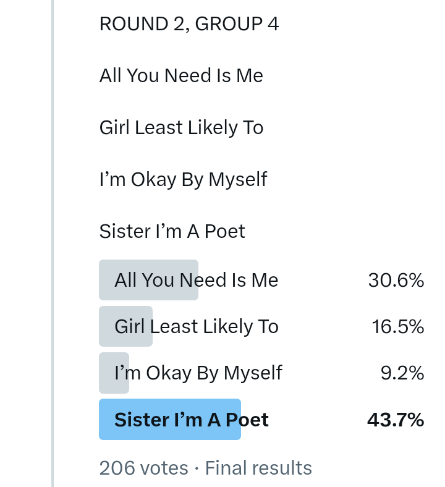This screenshot has width=445, height=487.
Task: Click the 16.5% poll percentage
Action: click(x=397, y=327)
